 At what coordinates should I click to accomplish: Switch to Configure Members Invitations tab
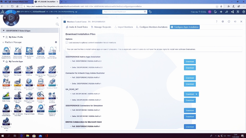152,27
